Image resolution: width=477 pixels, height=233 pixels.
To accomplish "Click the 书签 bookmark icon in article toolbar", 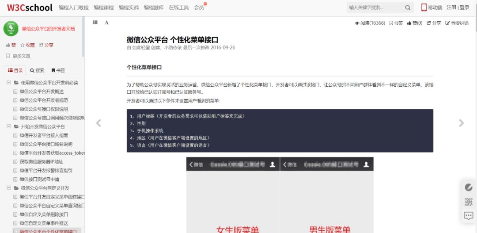I will [x=391, y=23].
